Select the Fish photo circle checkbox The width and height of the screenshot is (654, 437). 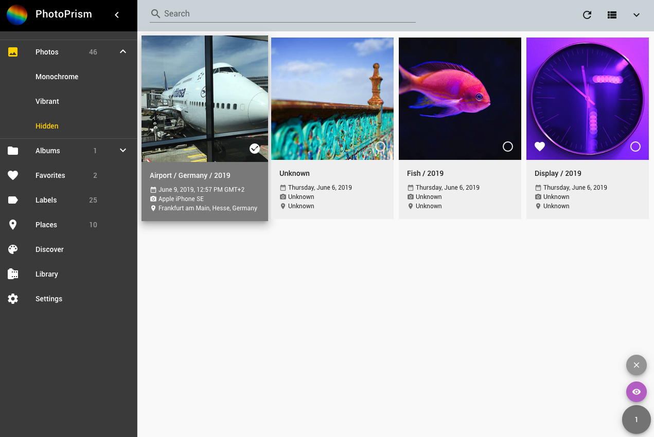click(x=507, y=147)
